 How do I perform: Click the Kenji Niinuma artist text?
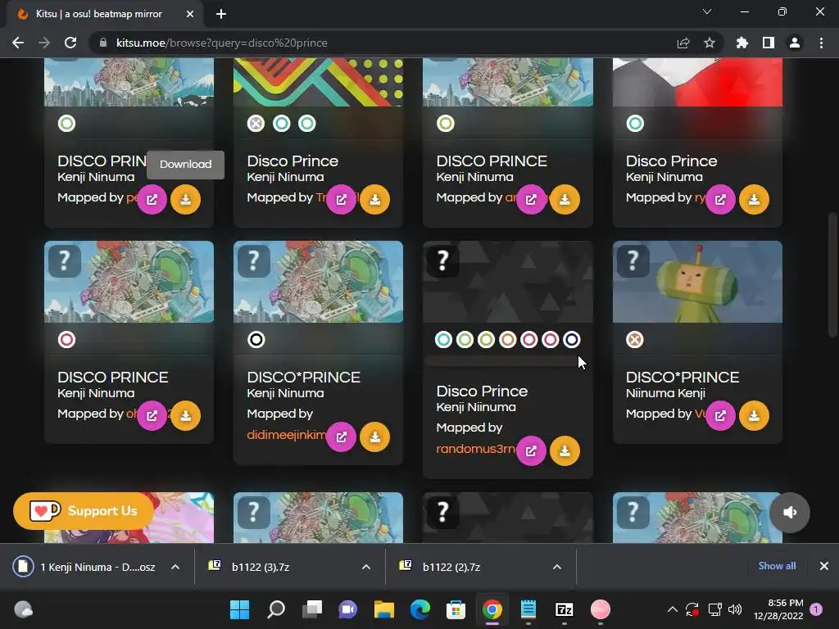click(x=476, y=407)
